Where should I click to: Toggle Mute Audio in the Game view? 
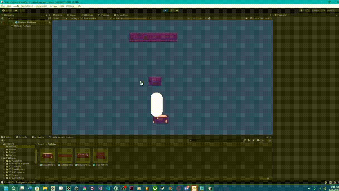pos(247,18)
